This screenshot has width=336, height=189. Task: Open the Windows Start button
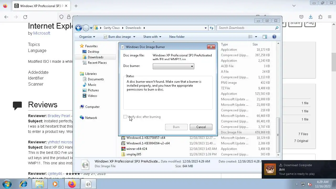[x=7, y=184]
